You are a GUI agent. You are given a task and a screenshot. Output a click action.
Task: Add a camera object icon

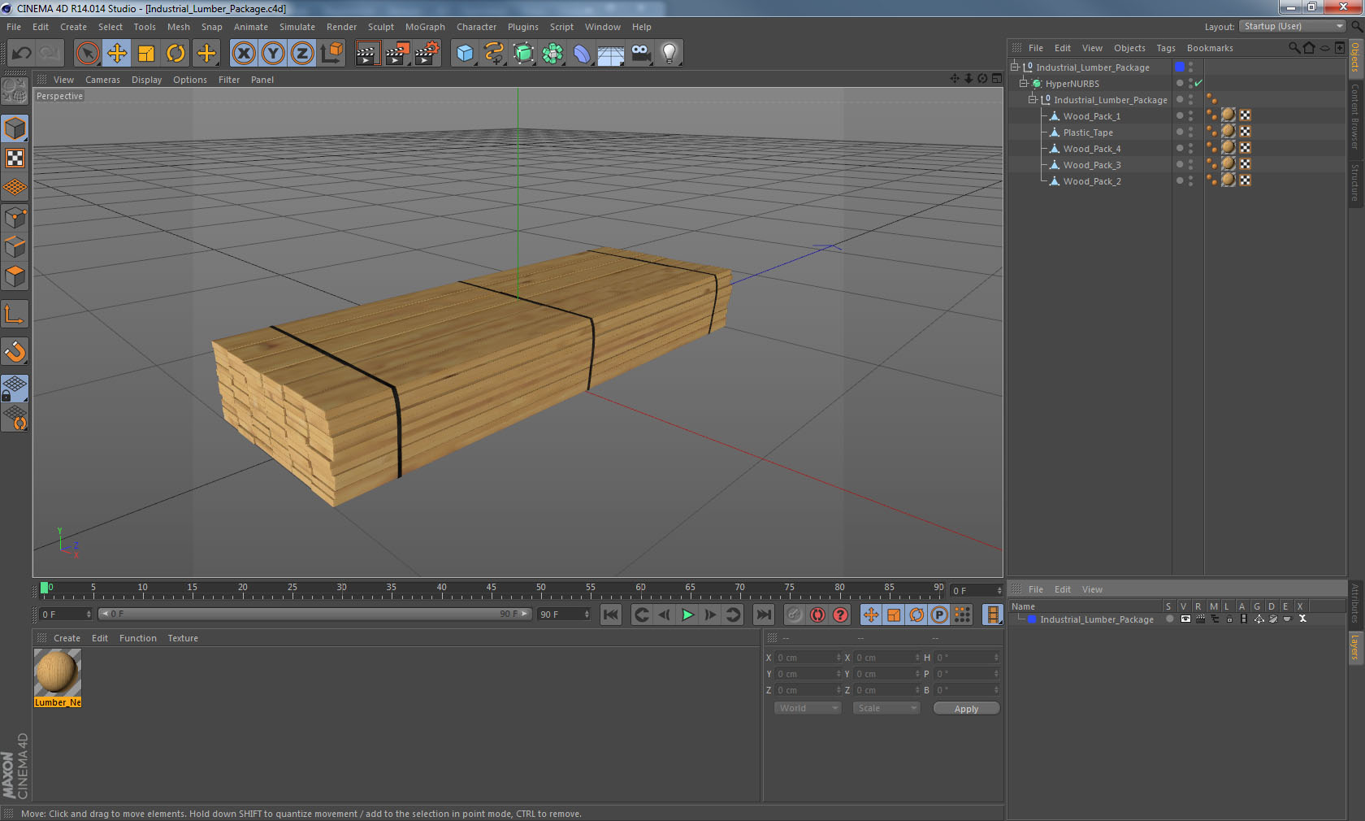pos(641,54)
